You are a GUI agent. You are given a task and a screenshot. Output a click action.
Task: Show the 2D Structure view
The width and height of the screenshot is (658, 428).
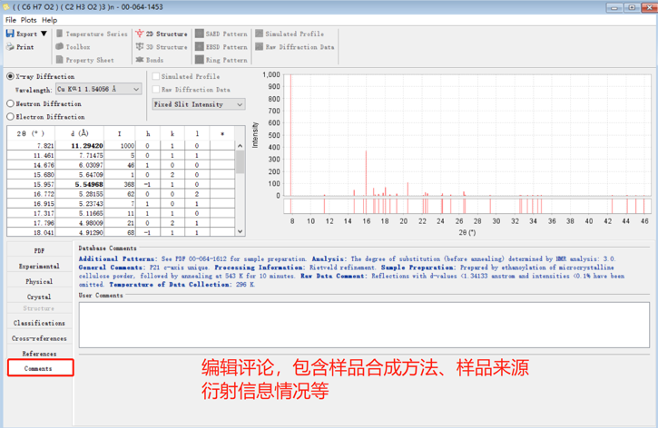(140, 34)
